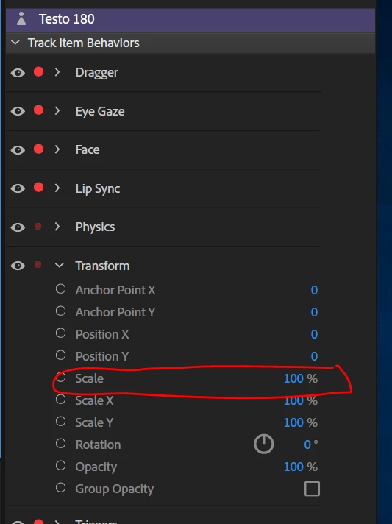
Task: Arm the Physics behavior for recording
Action: [38, 227]
